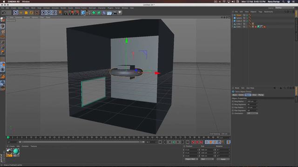The height and width of the screenshot is (167, 298).
Task: Open the Character menu
Action: (x=102, y=8)
